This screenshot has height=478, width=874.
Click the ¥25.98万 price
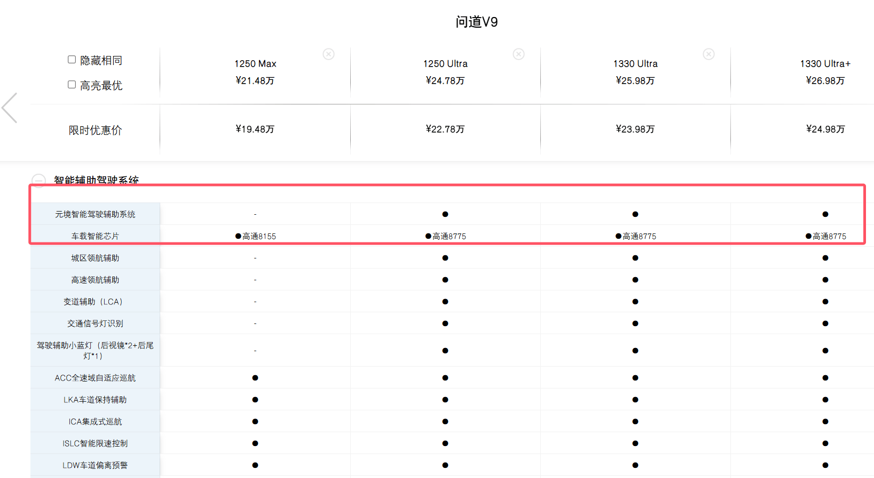635,80
